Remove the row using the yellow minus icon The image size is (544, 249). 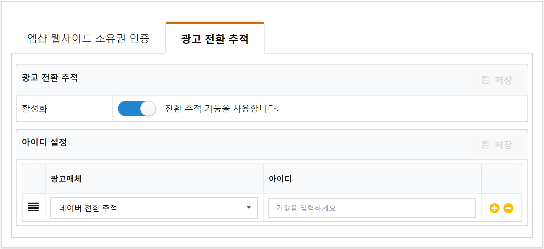[508, 208]
